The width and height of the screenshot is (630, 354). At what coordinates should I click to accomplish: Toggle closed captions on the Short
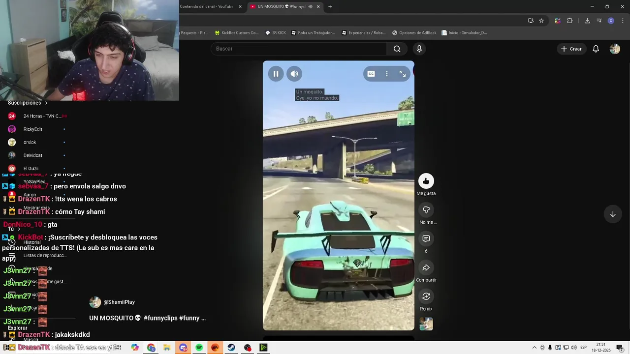click(x=371, y=74)
